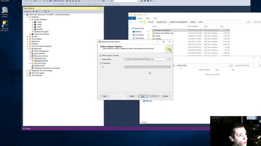Select the msdb database icon
This screenshot has width=261, height=146.
tap(35, 27)
